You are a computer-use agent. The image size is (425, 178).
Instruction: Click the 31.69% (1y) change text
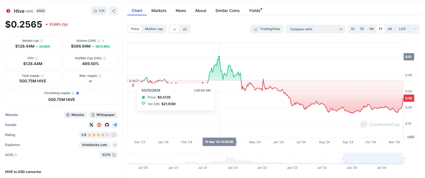(x=56, y=25)
